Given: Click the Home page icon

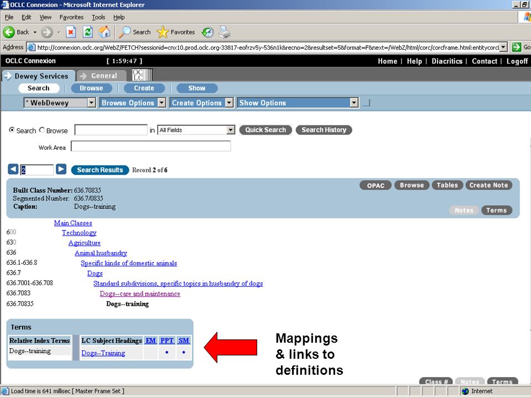Looking at the screenshot, I should (x=105, y=32).
